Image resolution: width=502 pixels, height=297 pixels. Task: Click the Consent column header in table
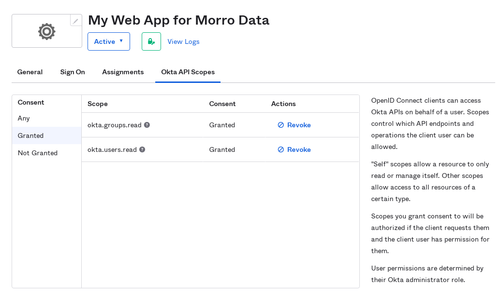(222, 104)
